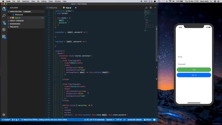
Task: Click the iPhone simulator home indicator bar
Action: [194, 103]
